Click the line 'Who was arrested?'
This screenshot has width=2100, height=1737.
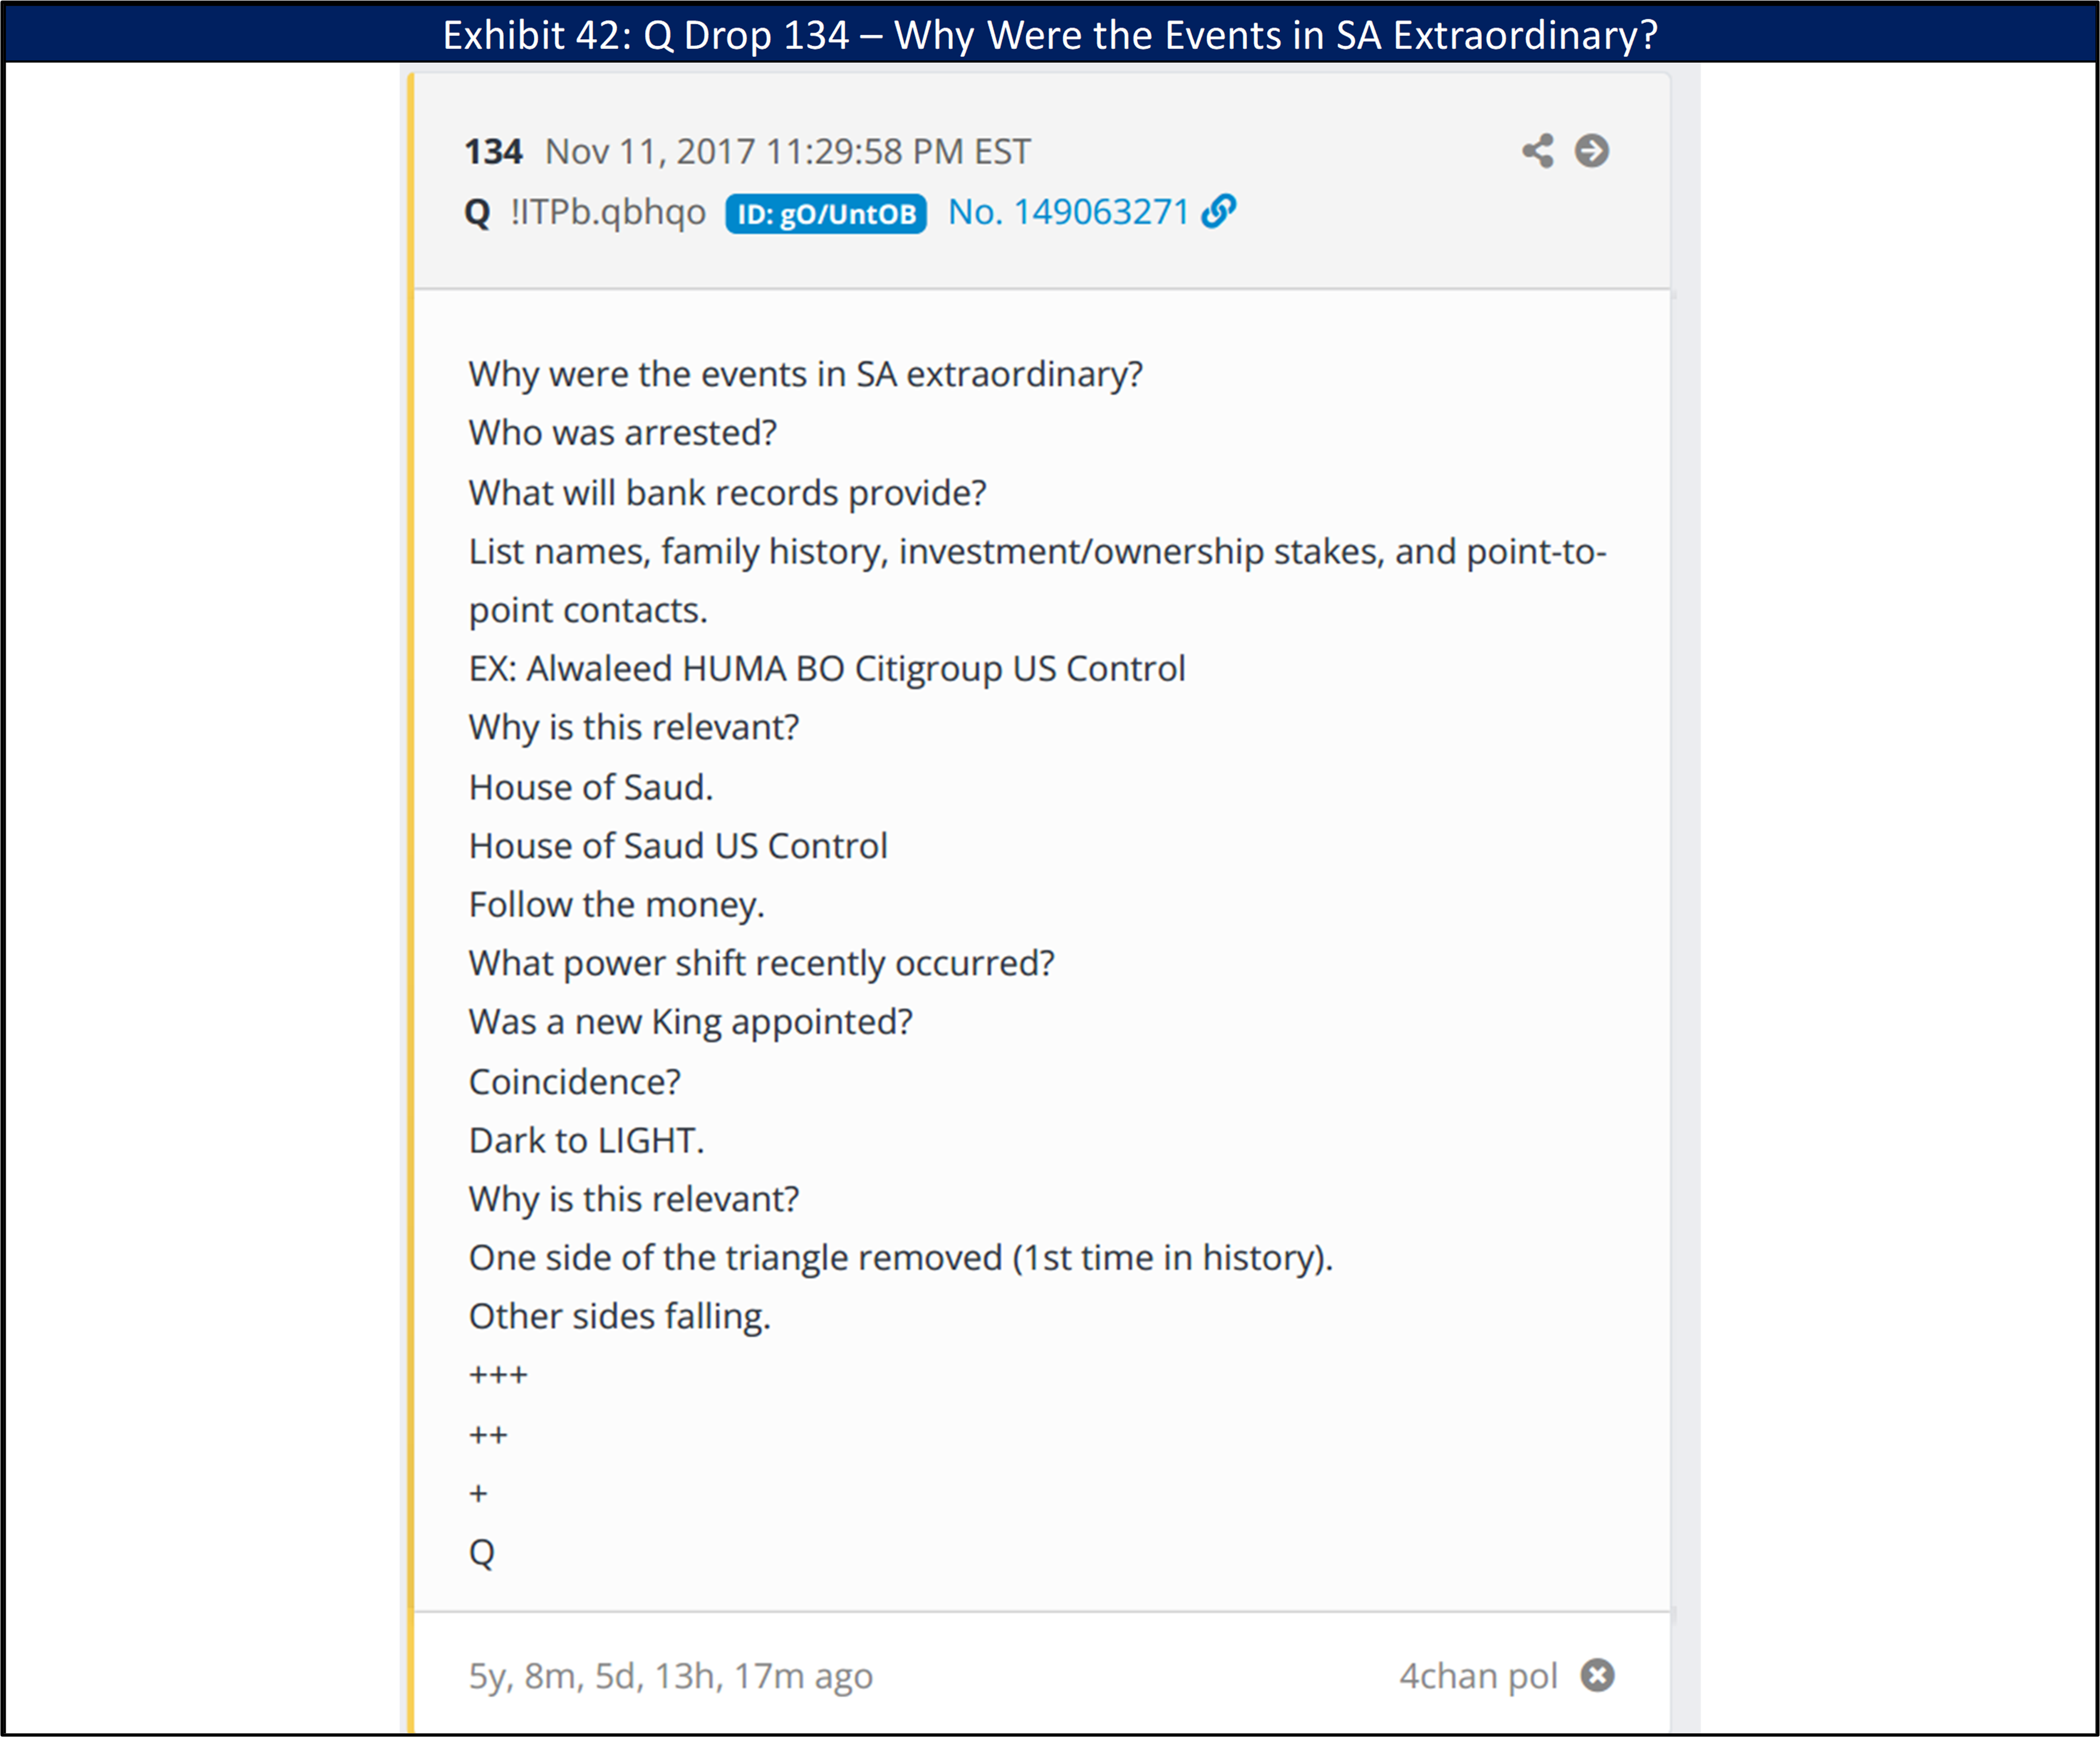tap(622, 433)
